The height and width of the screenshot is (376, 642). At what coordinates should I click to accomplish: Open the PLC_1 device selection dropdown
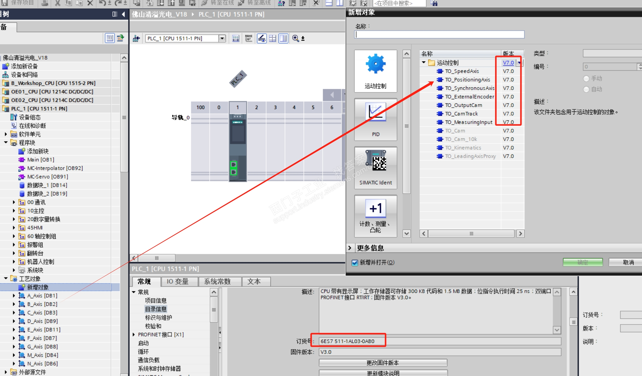(222, 38)
